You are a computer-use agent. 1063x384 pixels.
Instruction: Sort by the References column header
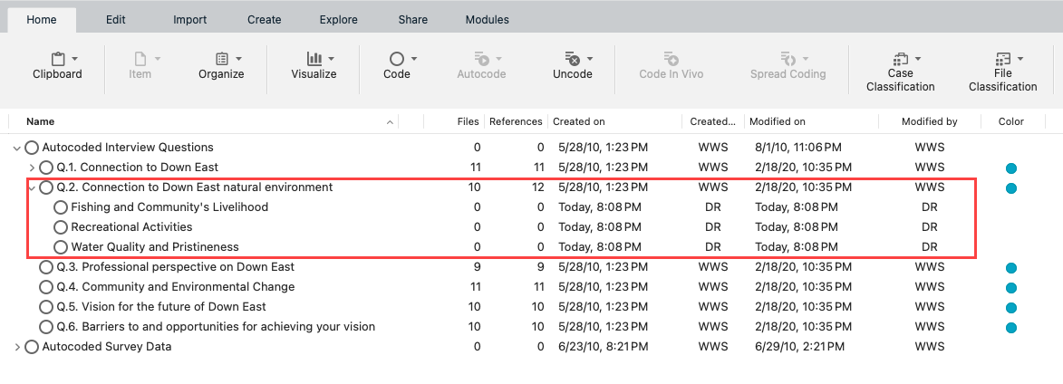[x=516, y=122]
